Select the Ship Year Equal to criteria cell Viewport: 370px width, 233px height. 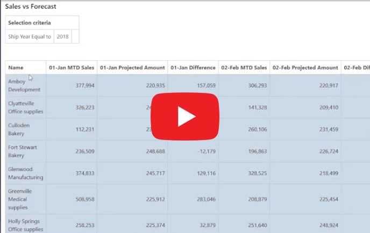30,37
